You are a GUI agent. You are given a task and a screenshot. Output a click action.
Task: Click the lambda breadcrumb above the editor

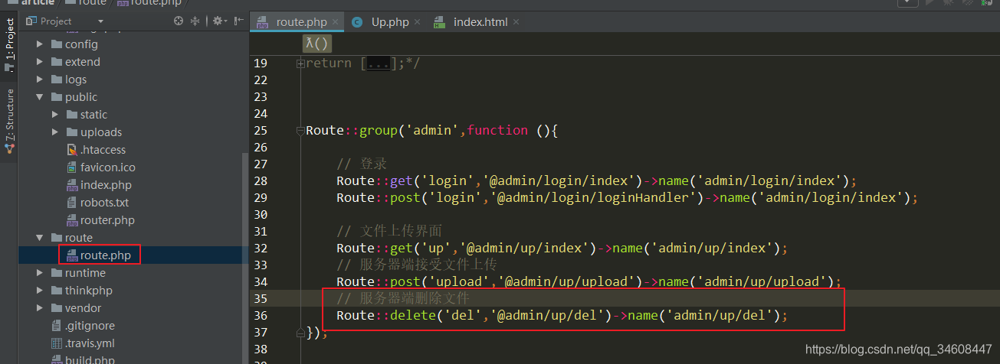316,44
